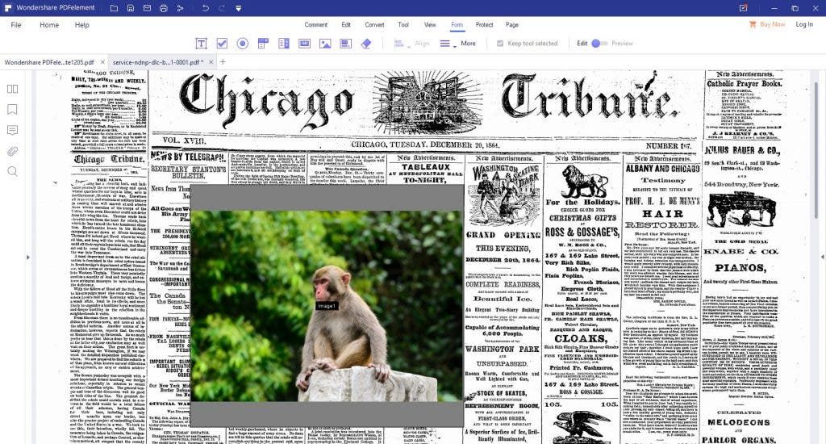Image resolution: width=826 pixels, height=444 pixels.
Task: Select the List Box form tool
Action: point(283,44)
